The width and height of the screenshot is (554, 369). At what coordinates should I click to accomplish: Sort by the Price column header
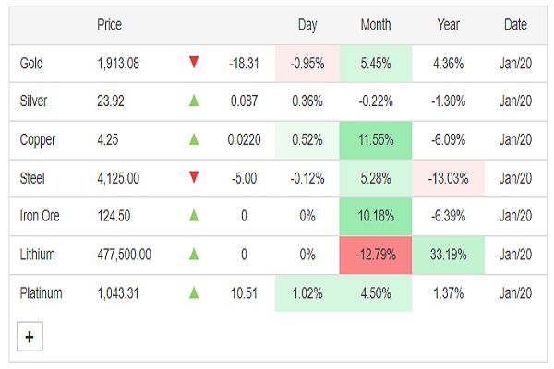[109, 25]
